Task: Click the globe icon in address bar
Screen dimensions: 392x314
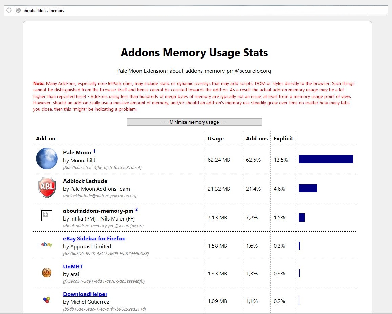Action: [18, 11]
